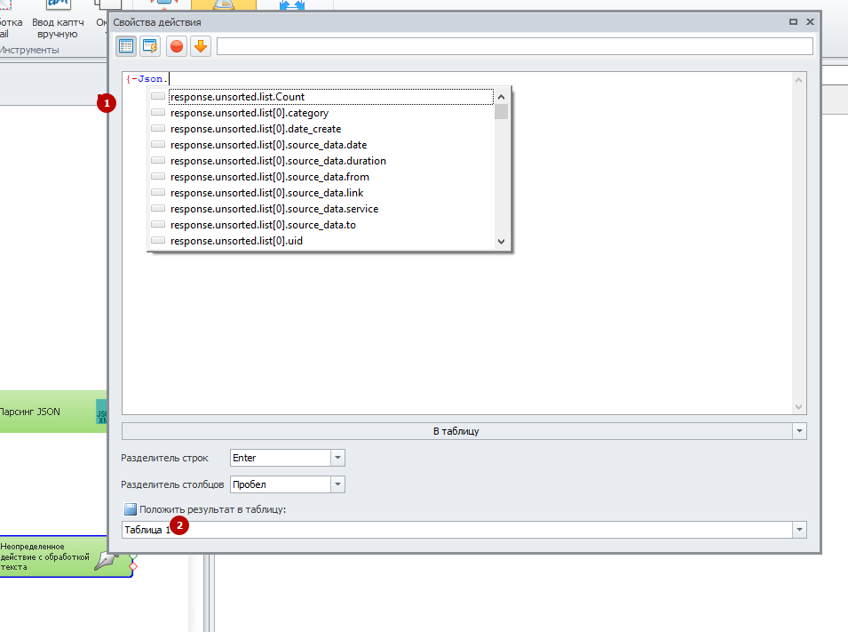Click suggestion list scroll up arrow
The width and height of the screenshot is (848, 632).
[502, 97]
